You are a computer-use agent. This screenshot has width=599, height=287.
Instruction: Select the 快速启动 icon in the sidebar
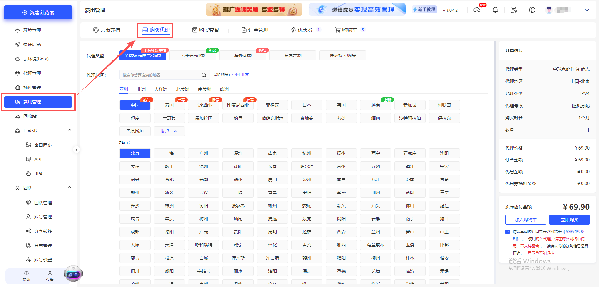[x=17, y=44]
